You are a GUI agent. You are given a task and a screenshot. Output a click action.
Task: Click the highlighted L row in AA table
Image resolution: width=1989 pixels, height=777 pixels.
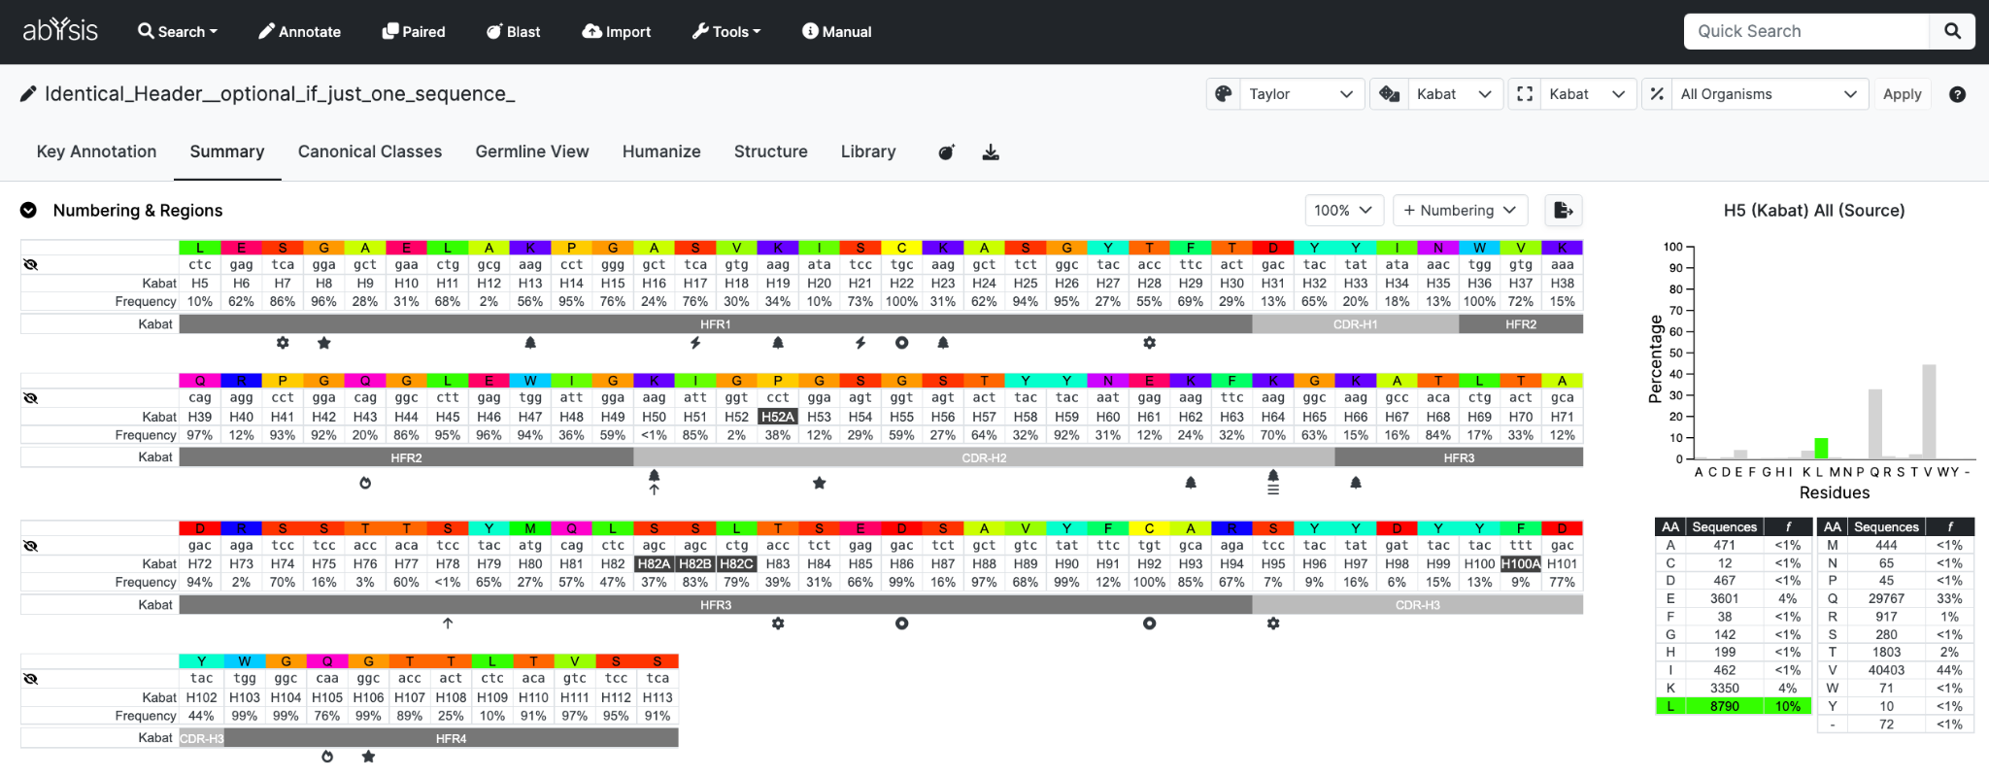[1734, 706]
